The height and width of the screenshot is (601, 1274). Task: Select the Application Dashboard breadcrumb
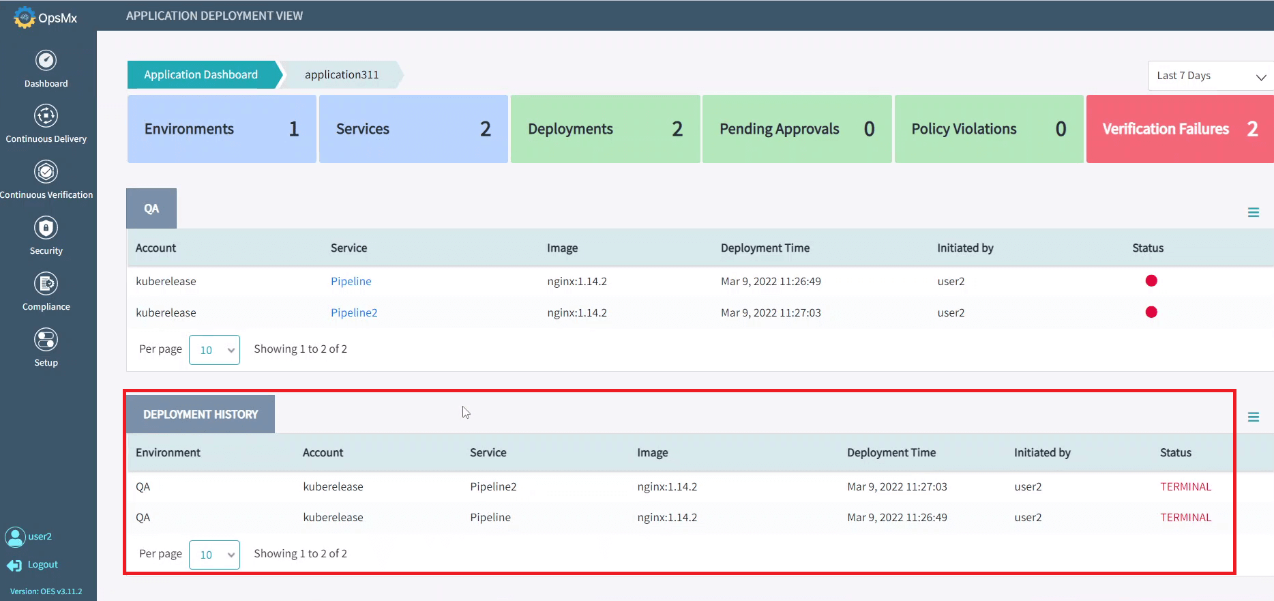click(201, 74)
